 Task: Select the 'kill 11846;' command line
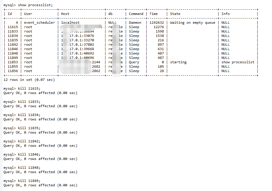point(29,154)
